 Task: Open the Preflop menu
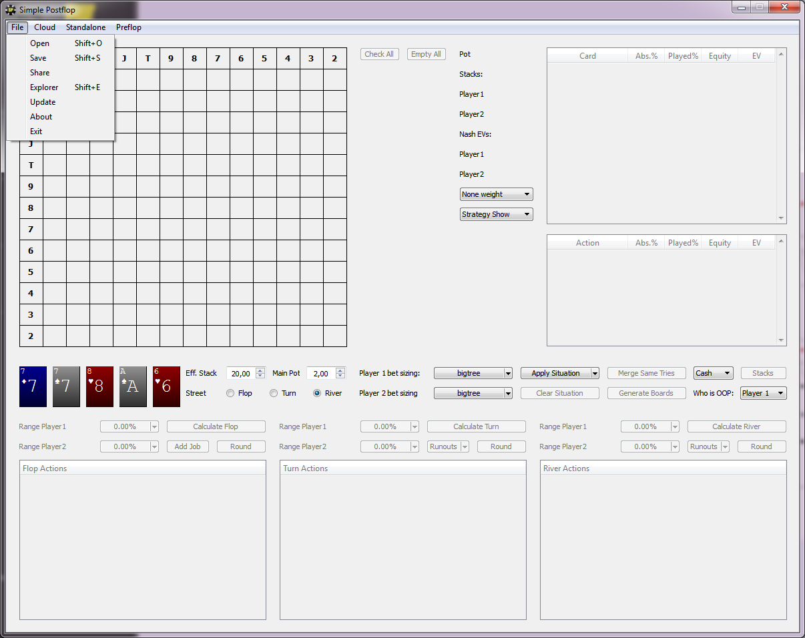click(129, 27)
